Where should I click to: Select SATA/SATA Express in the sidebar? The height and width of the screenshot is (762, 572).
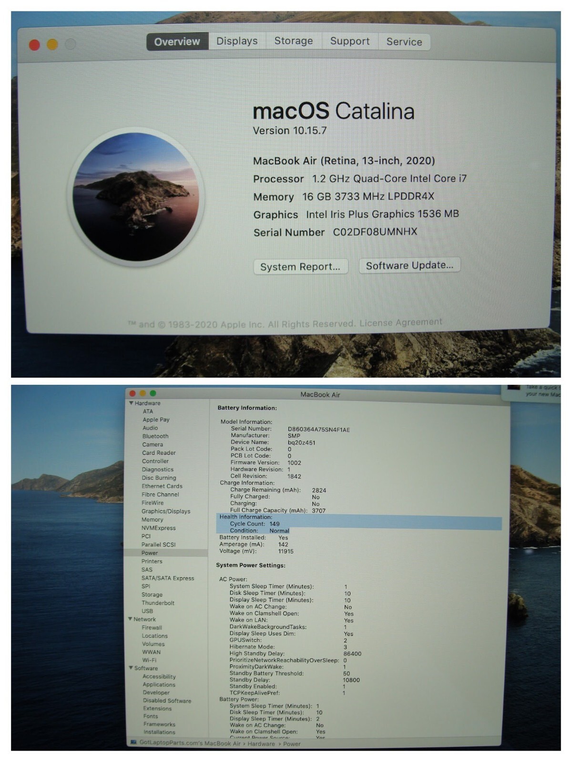[168, 578]
